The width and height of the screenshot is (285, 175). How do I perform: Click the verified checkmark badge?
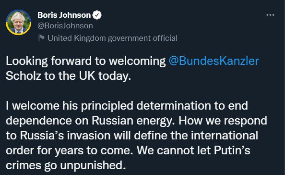[x=97, y=15]
